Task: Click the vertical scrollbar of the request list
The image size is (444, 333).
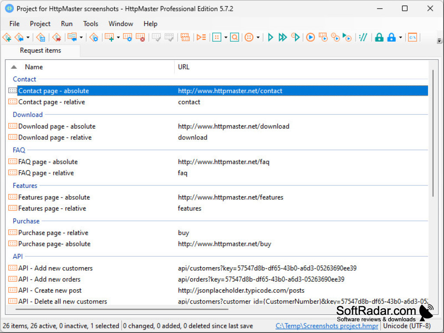Action: (433, 133)
